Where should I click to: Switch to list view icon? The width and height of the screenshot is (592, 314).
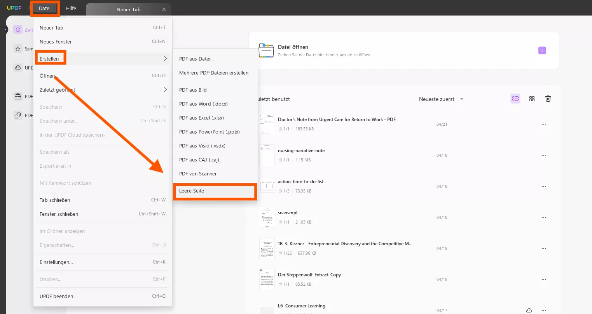click(x=515, y=99)
